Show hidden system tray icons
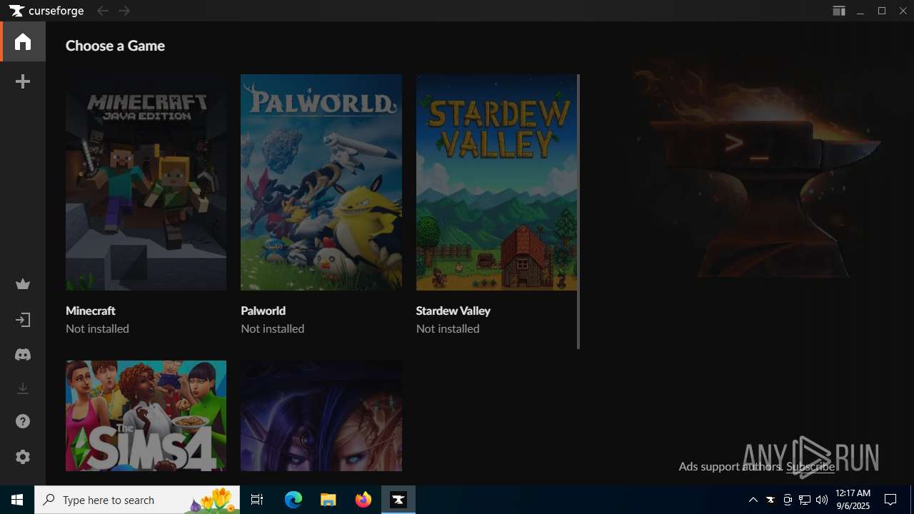914x514 pixels. [753, 500]
